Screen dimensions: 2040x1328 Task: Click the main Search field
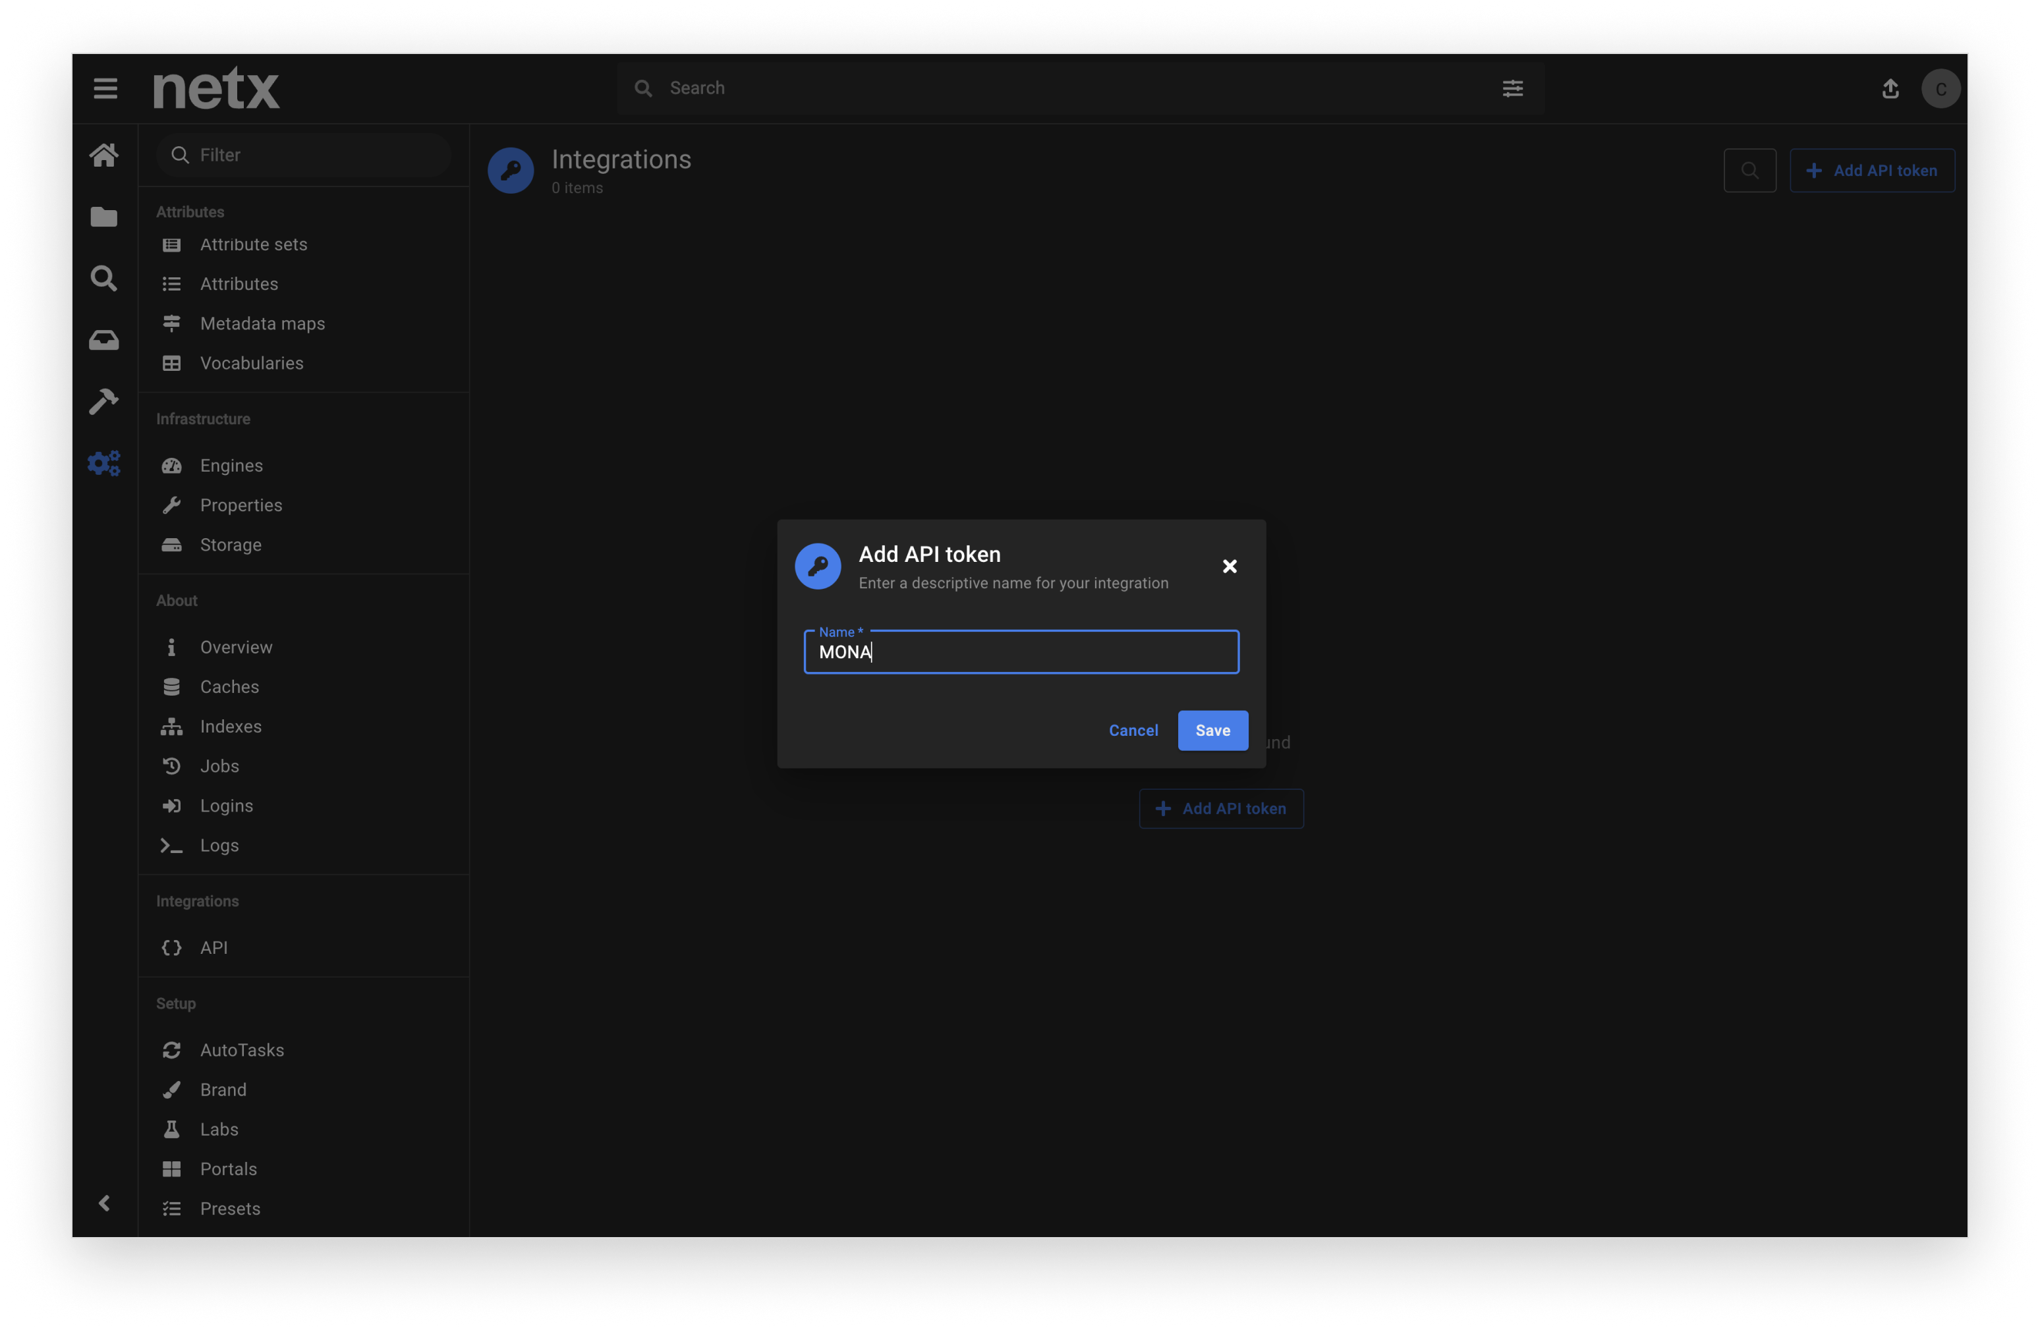tap(1080, 88)
